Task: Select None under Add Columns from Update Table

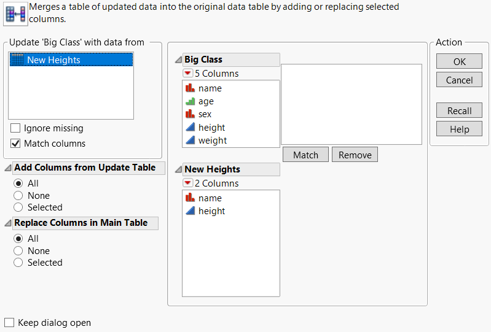Action: click(18, 196)
